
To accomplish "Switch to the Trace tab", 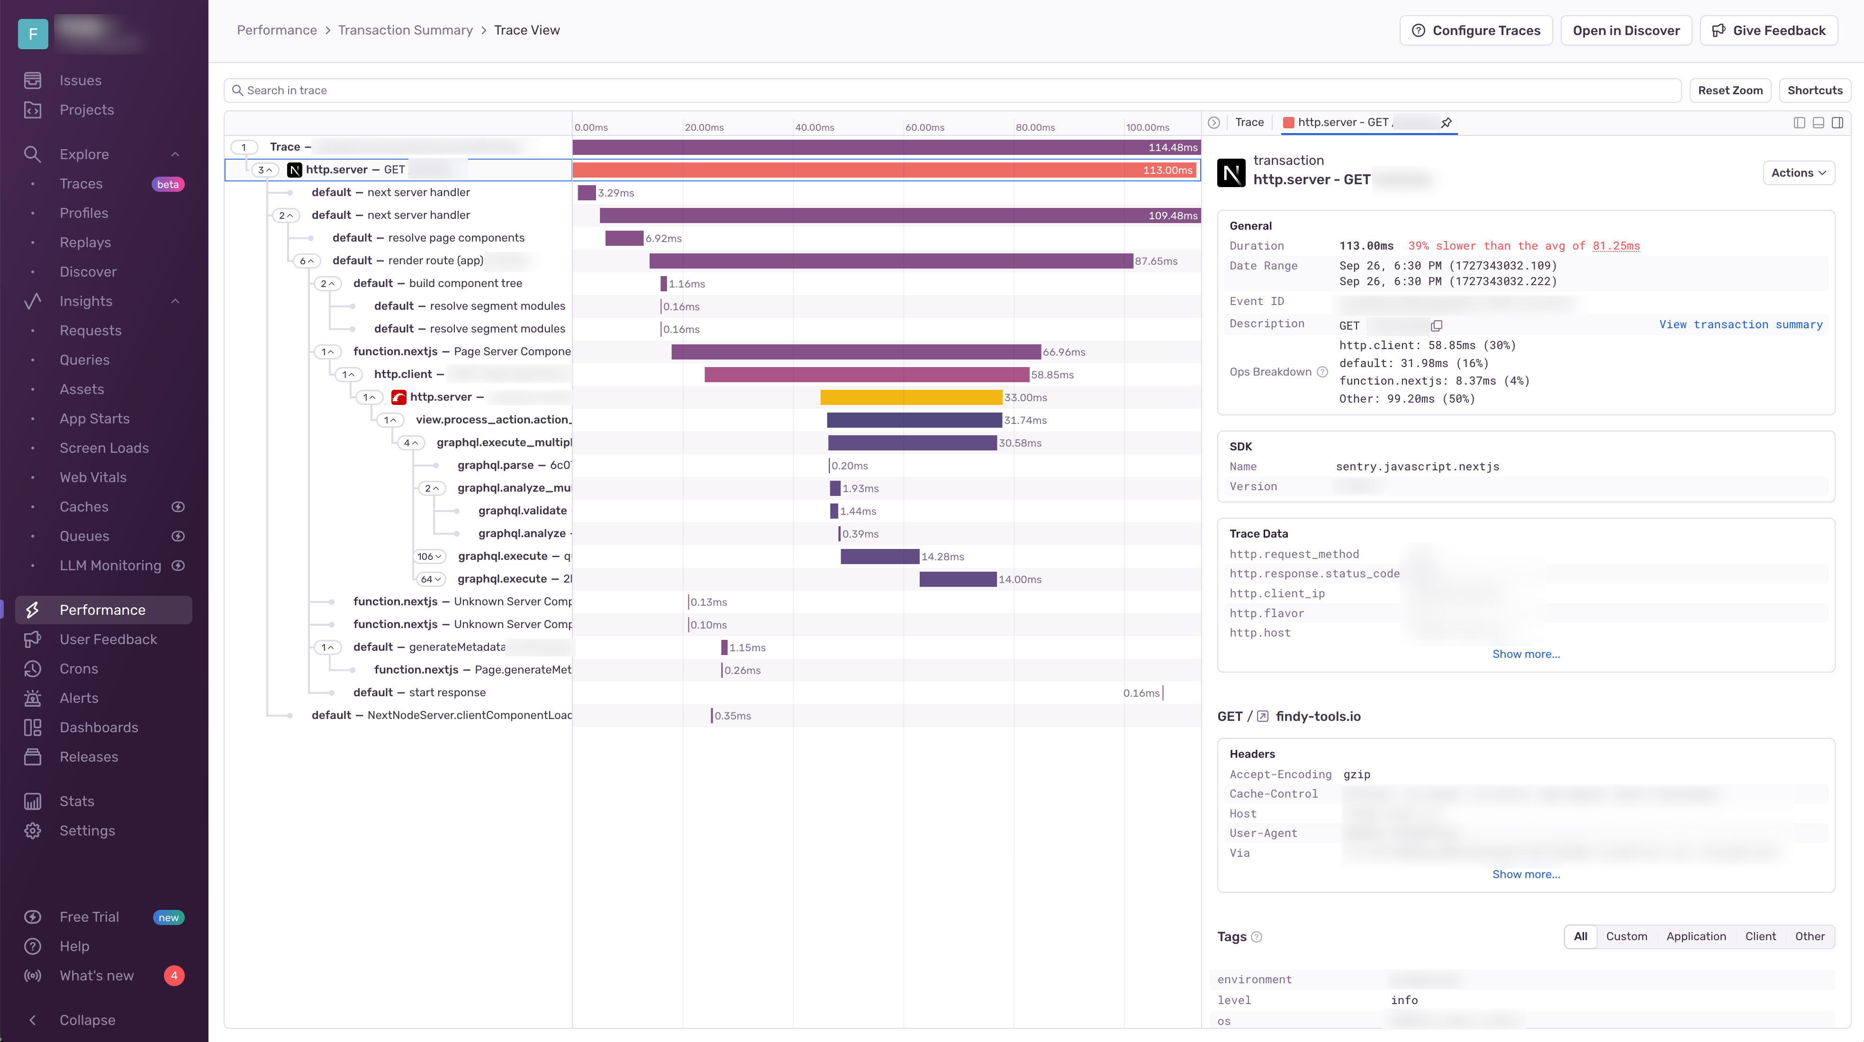I will 1249,122.
